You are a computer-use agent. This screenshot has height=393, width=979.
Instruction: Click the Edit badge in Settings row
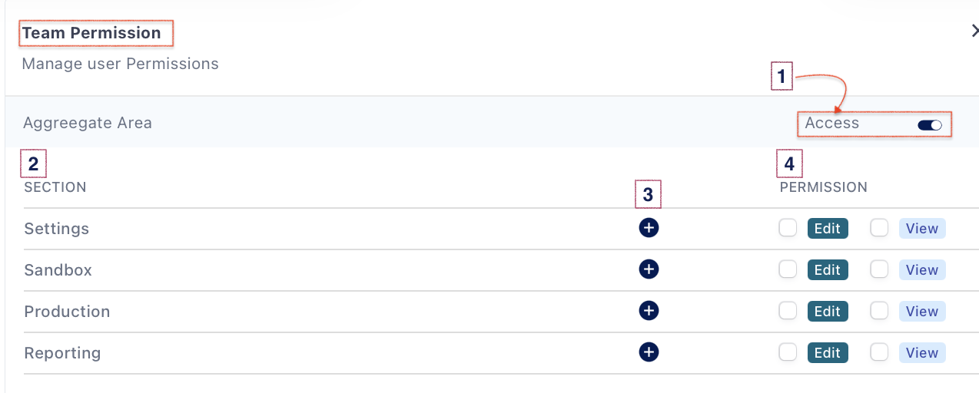pyautogui.click(x=828, y=229)
